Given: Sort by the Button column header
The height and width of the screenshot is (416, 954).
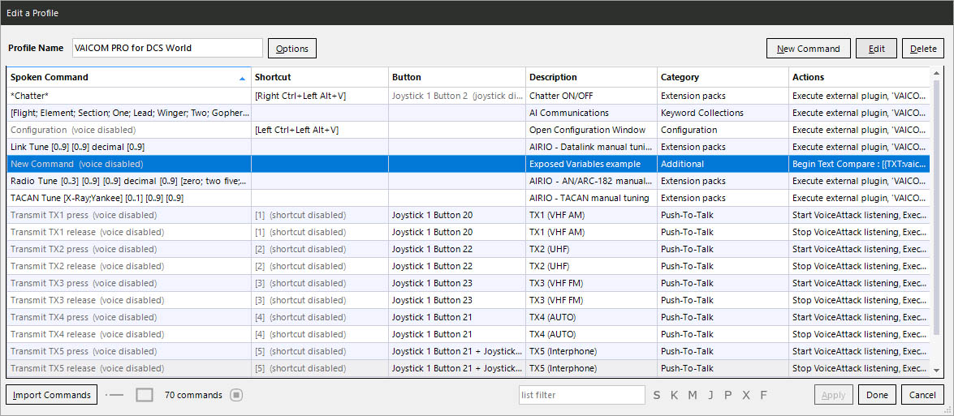Looking at the screenshot, I should [x=457, y=77].
